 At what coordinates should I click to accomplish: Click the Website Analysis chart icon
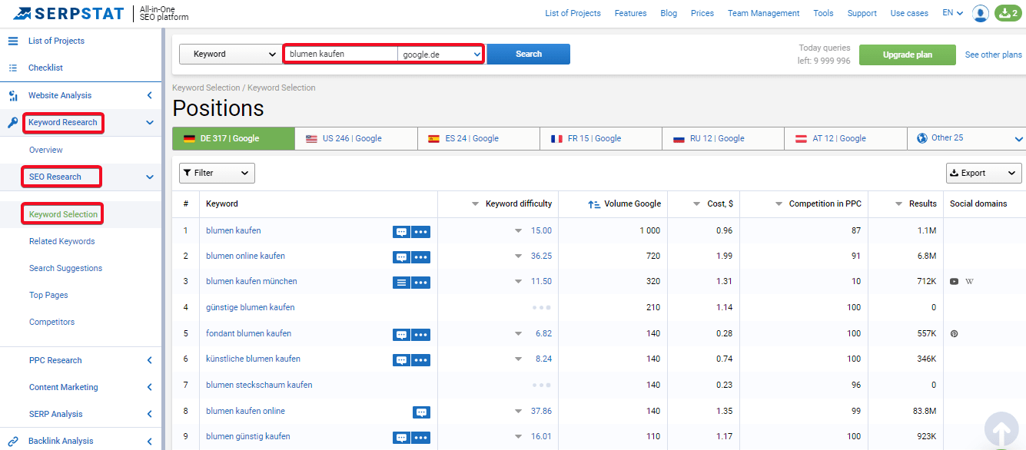13,96
